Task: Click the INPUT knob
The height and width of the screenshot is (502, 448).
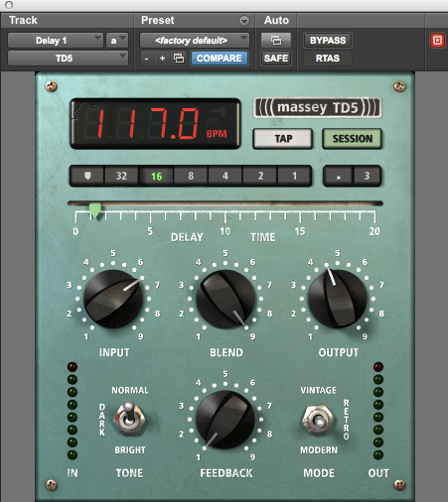Action: point(113,299)
